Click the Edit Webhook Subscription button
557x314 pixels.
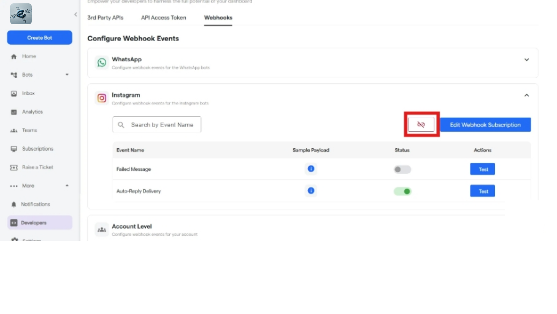[x=485, y=125]
